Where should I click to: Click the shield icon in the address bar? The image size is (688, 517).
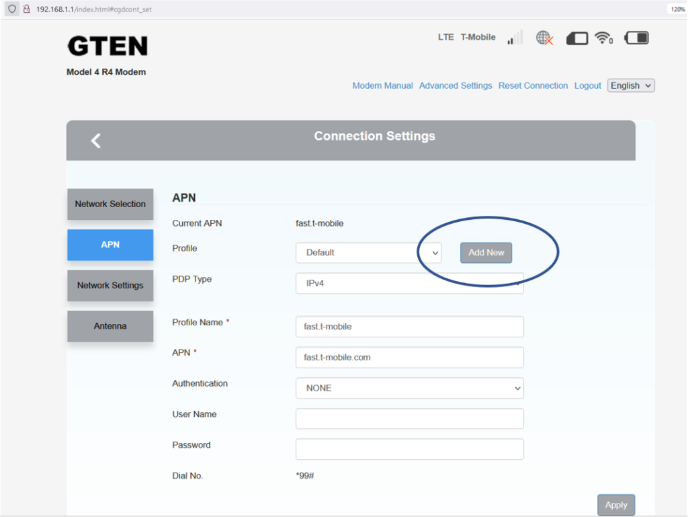11,9
